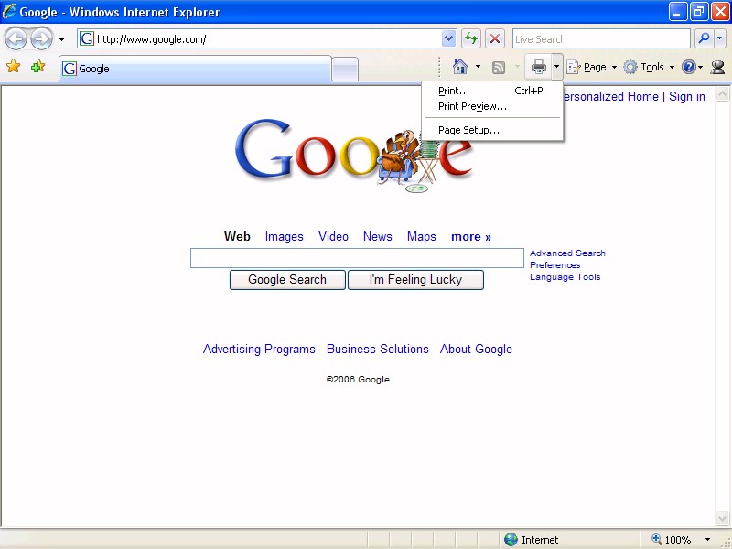Open the Business Solutions link
Image resolution: width=732 pixels, height=549 pixels.
click(378, 350)
